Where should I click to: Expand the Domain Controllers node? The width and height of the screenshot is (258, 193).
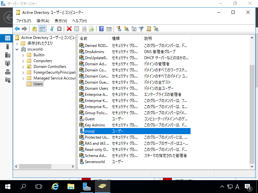pyautogui.click(x=23, y=67)
